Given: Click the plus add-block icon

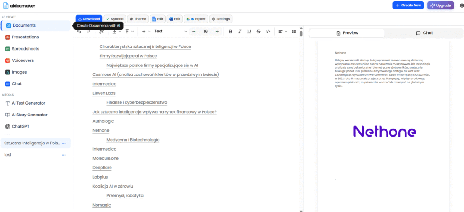Looking at the screenshot, I should [x=144, y=32].
